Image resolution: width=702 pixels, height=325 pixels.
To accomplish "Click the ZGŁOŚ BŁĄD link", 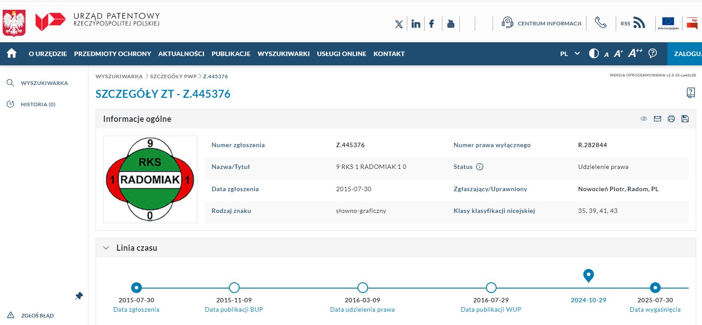I will (37, 316).
